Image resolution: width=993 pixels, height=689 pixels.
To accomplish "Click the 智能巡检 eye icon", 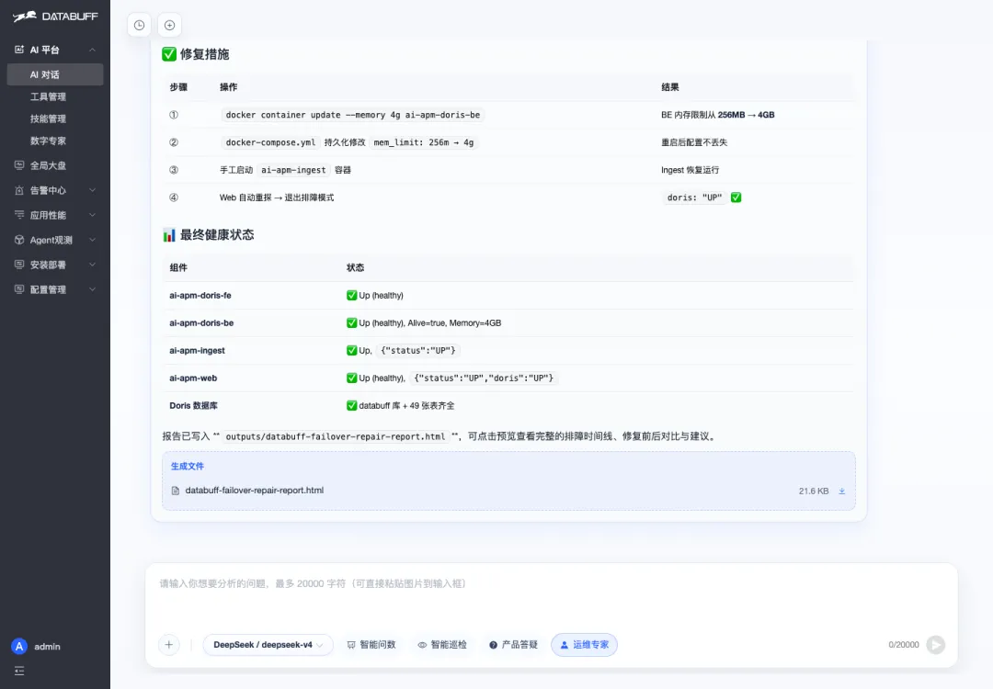I will tap(422, 645).
